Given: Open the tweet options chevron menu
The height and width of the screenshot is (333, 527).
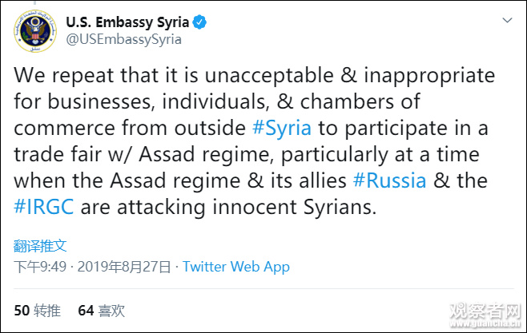Looking at the screenshot, I should coord(506,19).
